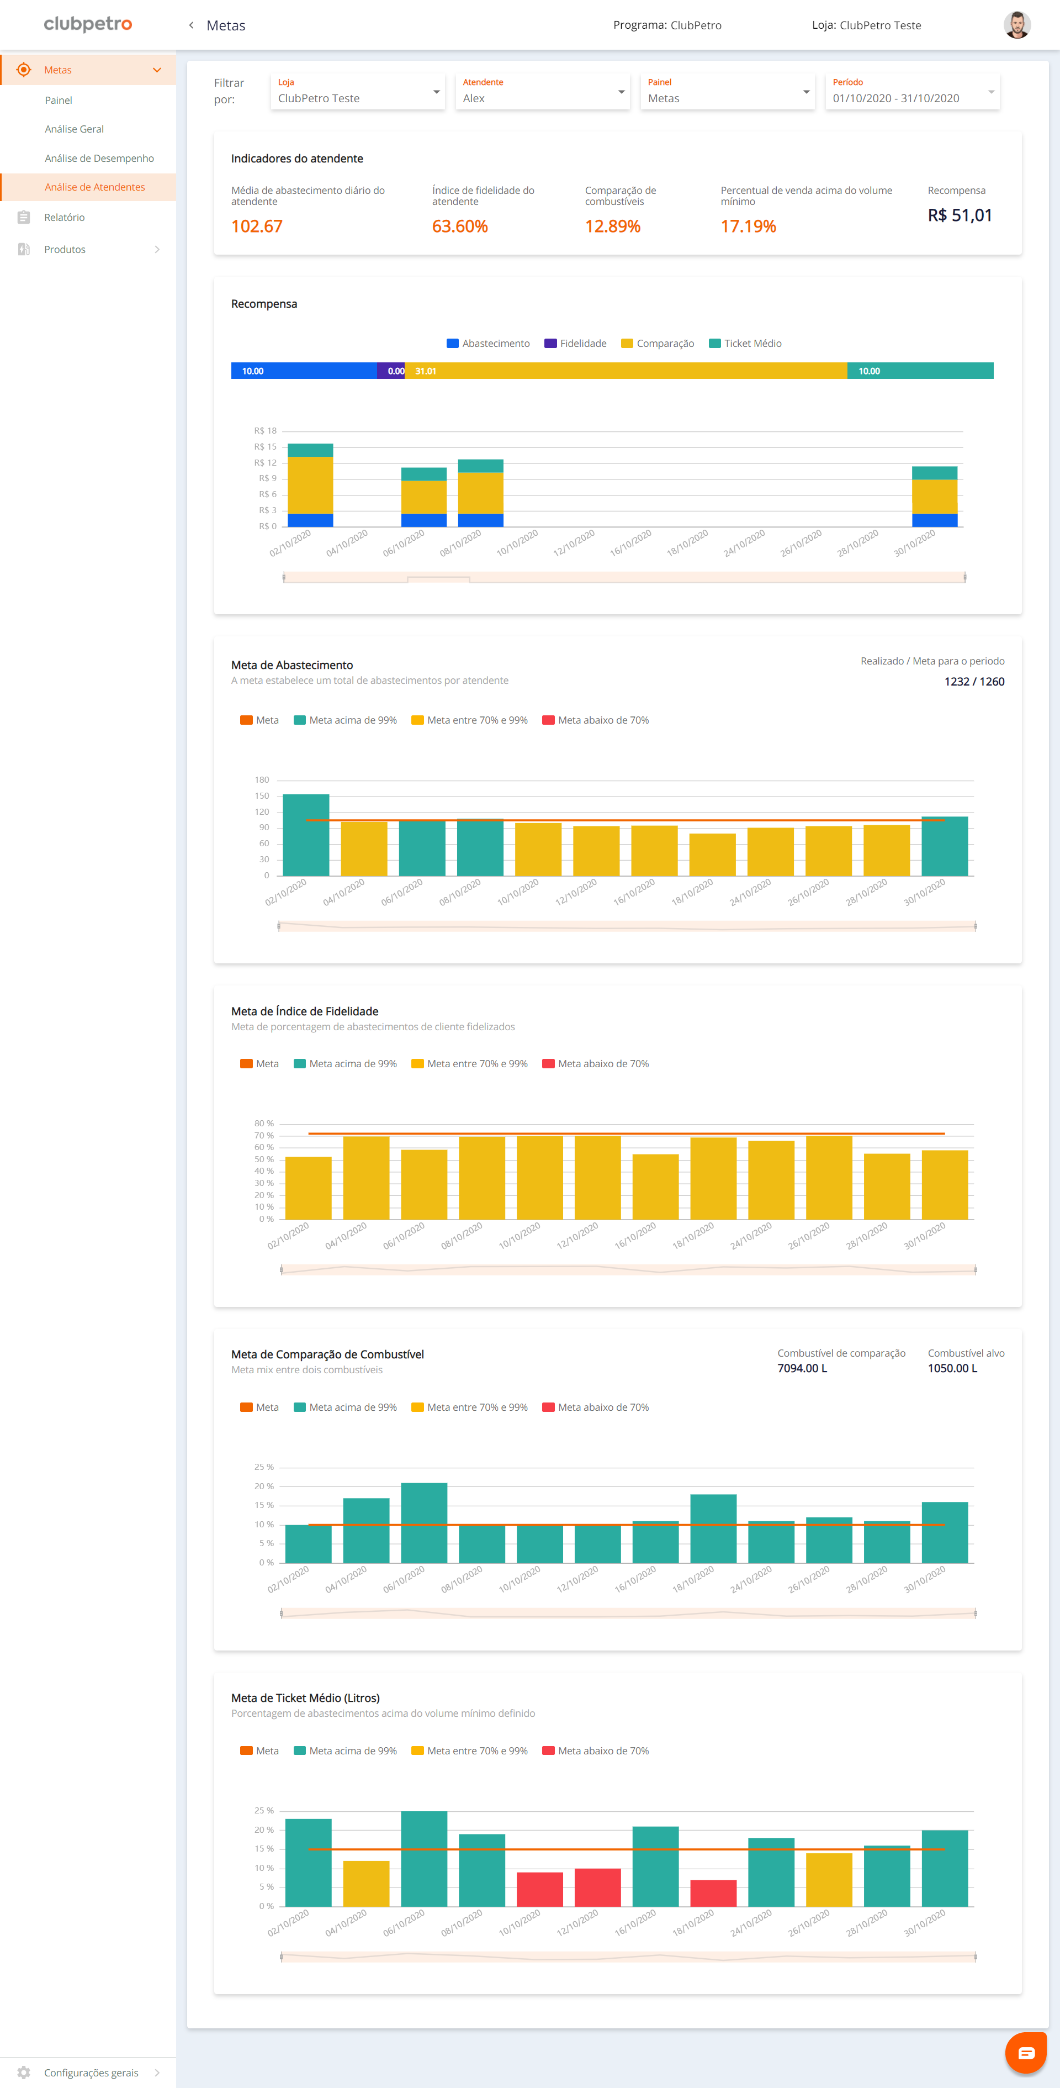Screen dimensions: 1060x2088
Task: Click the Produtos fuel pump icon
Action: point(24,250)
